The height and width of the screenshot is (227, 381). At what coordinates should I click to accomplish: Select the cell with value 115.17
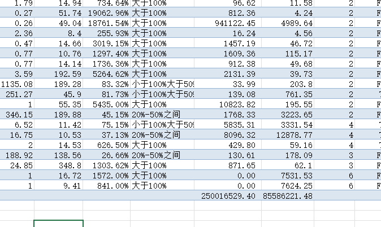(288, 54)
